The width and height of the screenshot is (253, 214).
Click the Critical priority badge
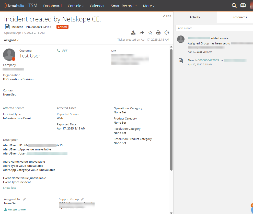coord(62,27)
